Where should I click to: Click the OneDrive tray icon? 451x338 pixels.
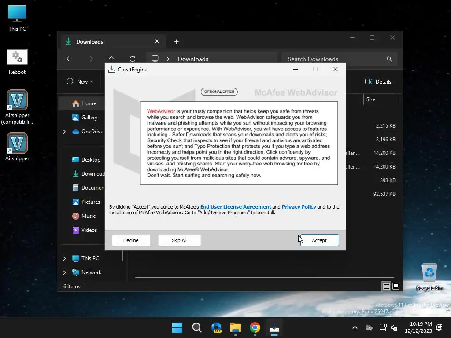point(369,327)
